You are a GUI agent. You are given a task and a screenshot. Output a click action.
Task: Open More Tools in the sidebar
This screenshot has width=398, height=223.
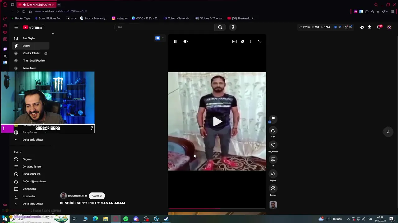coord(30,68)
